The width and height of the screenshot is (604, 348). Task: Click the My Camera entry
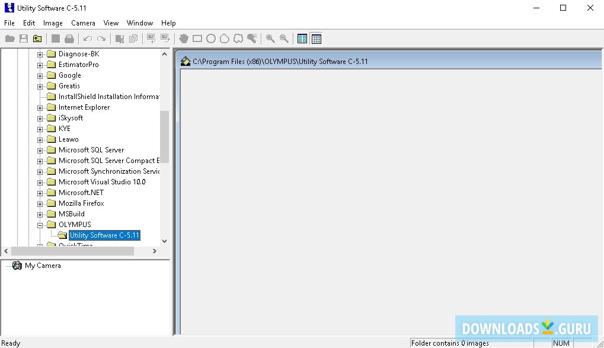(x=43, y=266)
